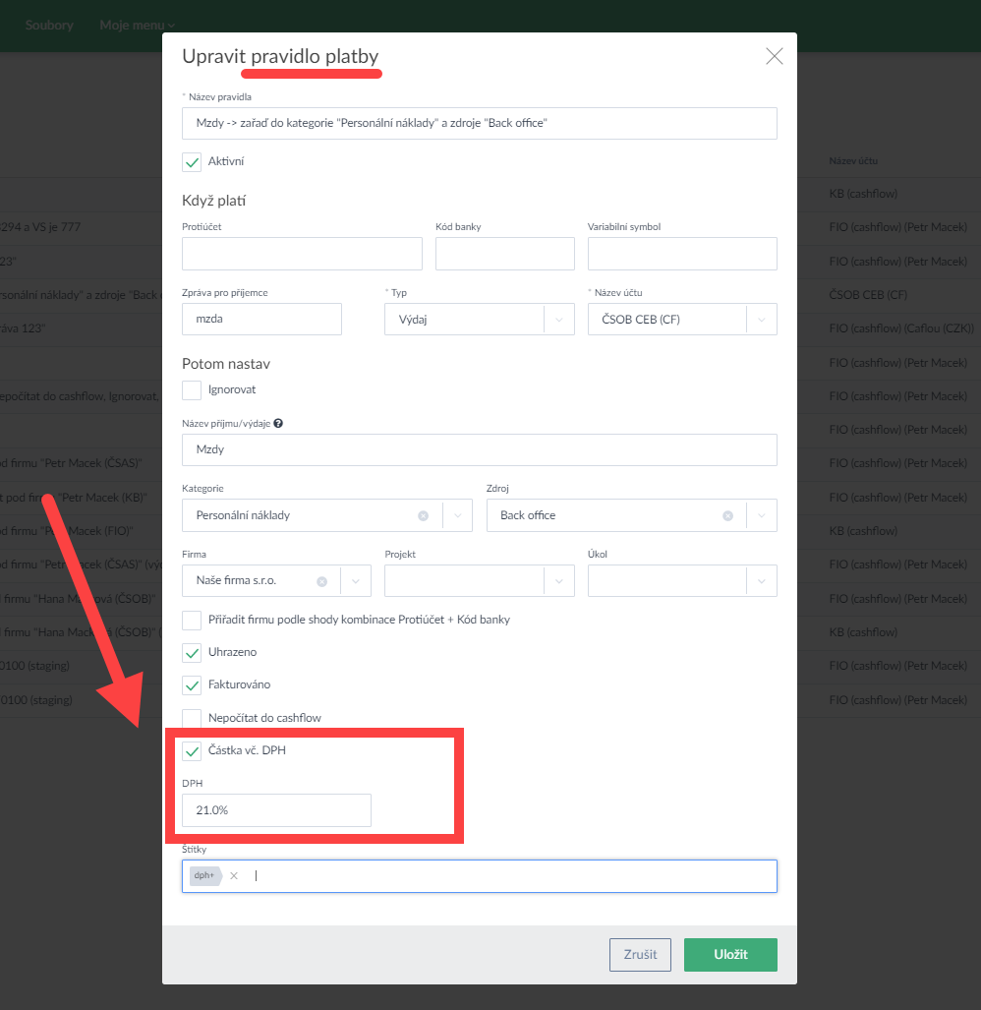Click the Uložit button
Screen dimensions: 981x1010
pyautogui.click(x=730, y=954)
